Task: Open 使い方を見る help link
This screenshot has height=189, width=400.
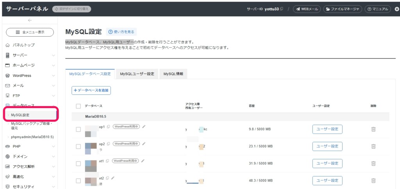Action: (x=121, y=32)
